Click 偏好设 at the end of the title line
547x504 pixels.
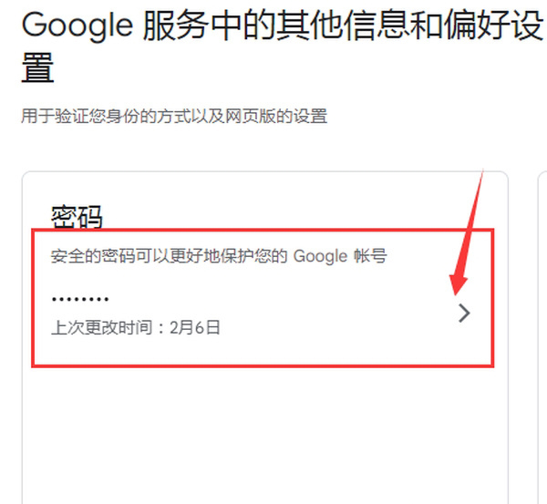pyautogui.click(x=495, y=25)
